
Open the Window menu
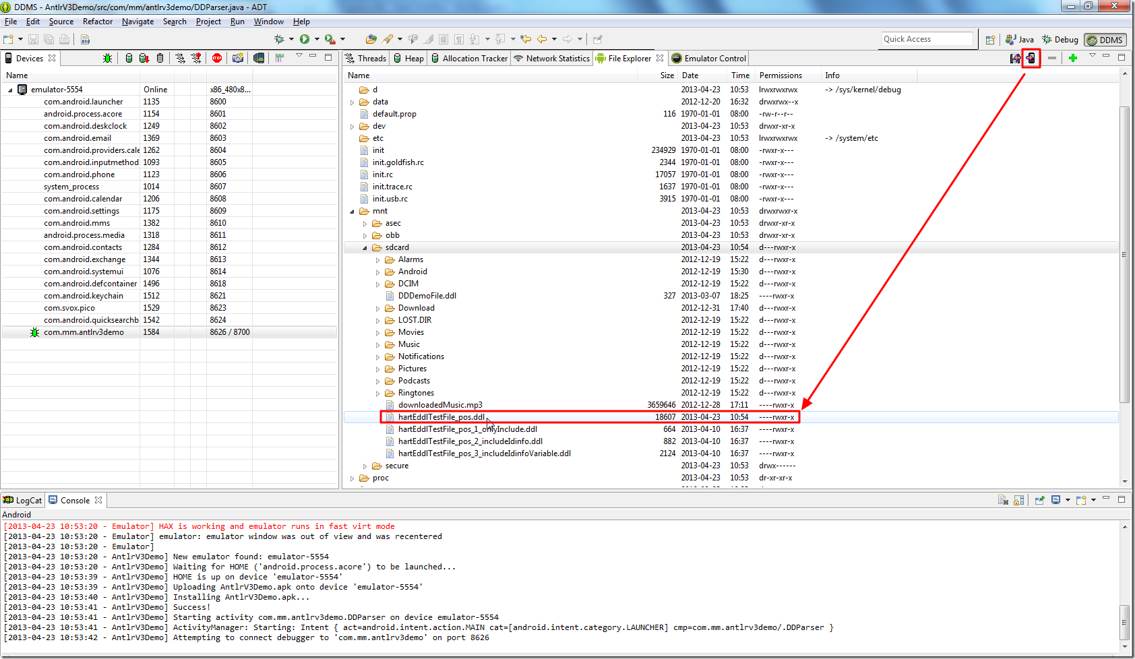coord(268,22)
